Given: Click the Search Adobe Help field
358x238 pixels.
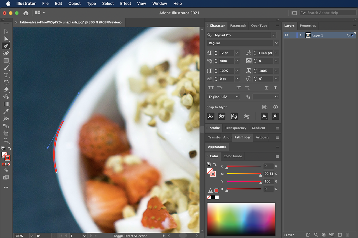Looking at the screenshot, I should (x=328, y=13).
